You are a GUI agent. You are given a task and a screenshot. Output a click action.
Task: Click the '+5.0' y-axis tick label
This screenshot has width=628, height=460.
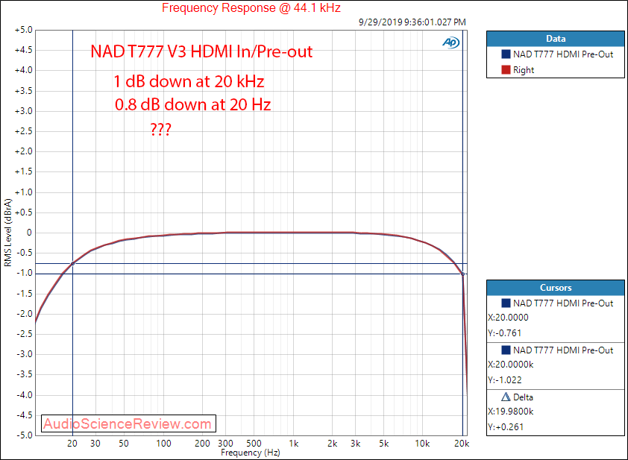tap(24, 30)
